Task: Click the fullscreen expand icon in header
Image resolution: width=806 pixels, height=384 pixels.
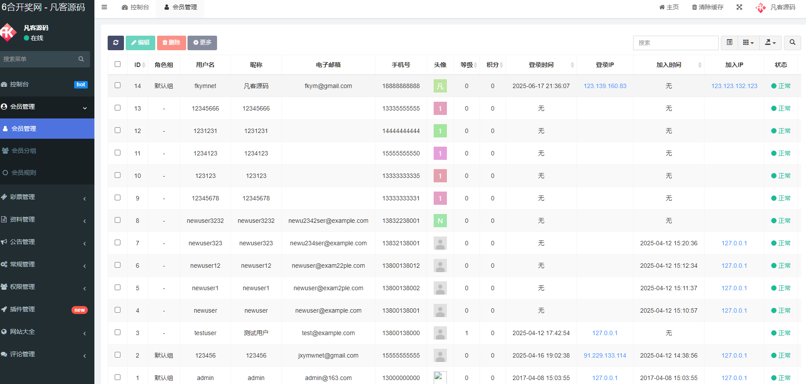Action: pyautogui.click(x=739, y=7)
